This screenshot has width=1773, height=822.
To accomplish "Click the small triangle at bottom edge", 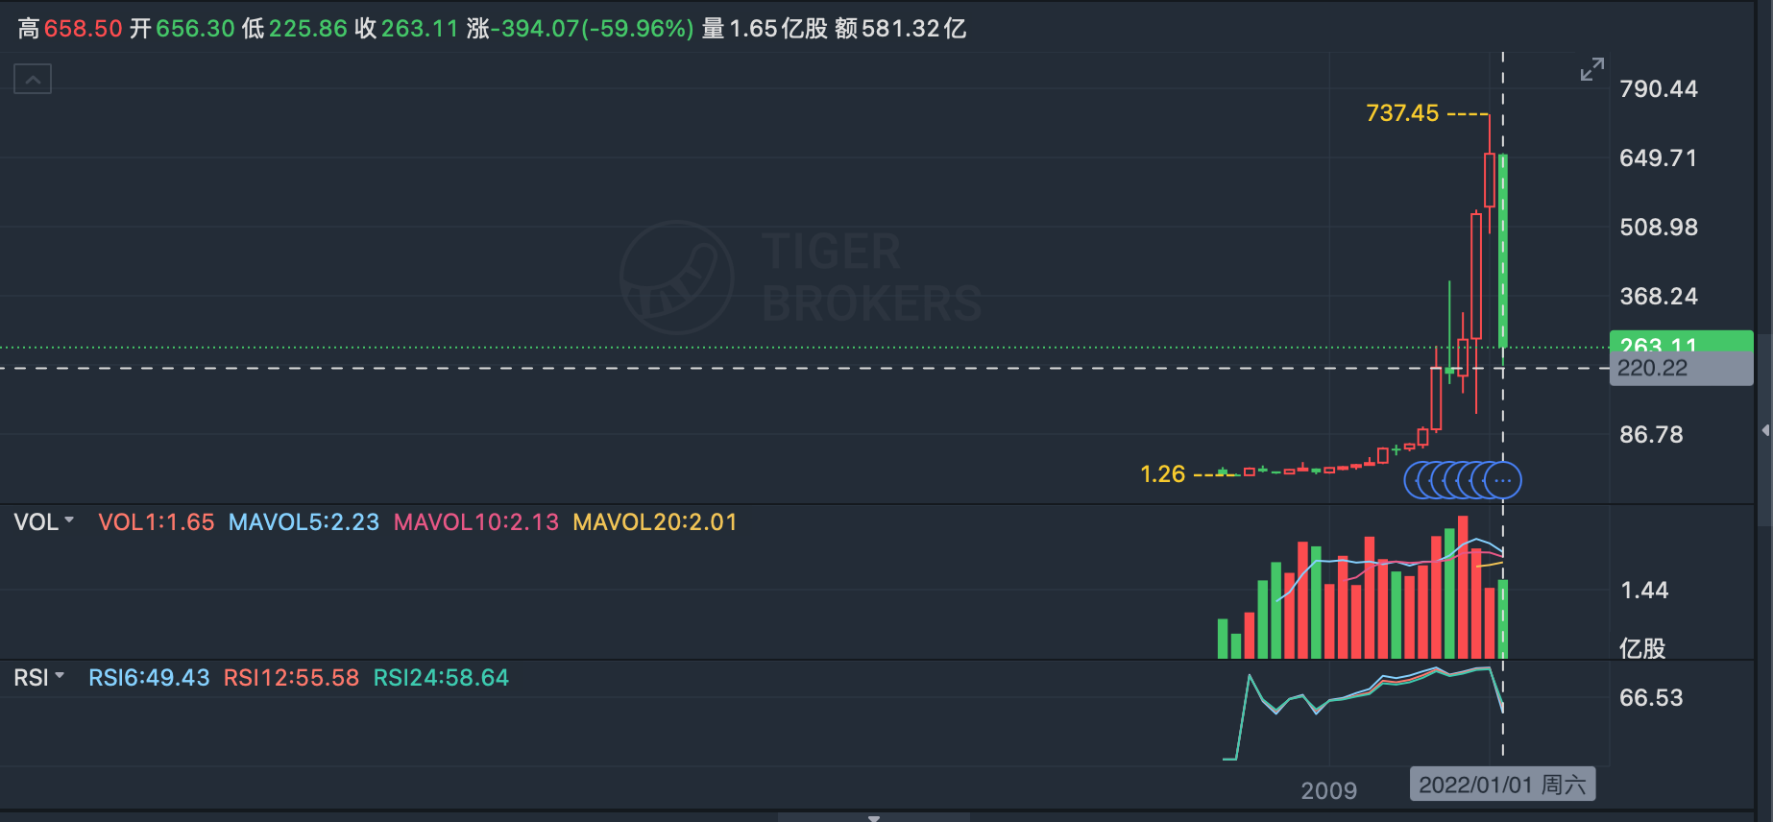I will pyautogui.click(x=873, y=818).
